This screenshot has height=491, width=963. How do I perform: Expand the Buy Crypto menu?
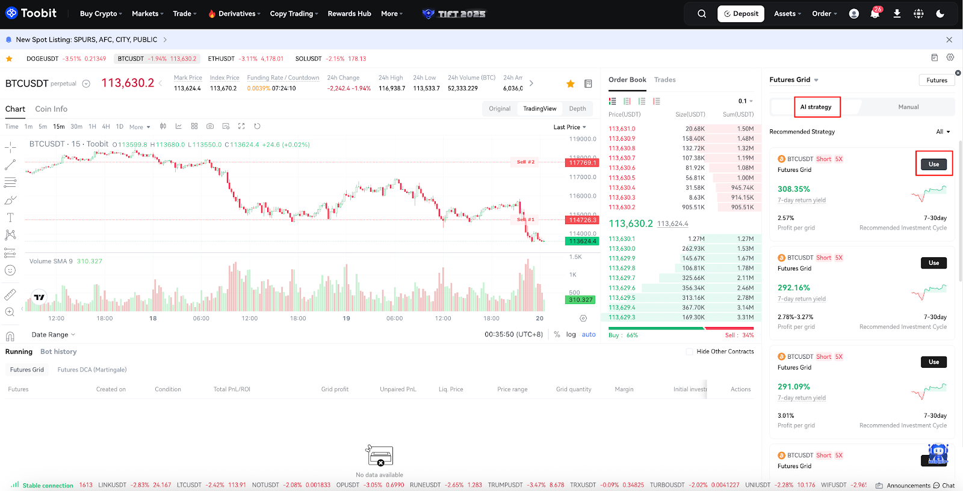[x=101, y=14]
